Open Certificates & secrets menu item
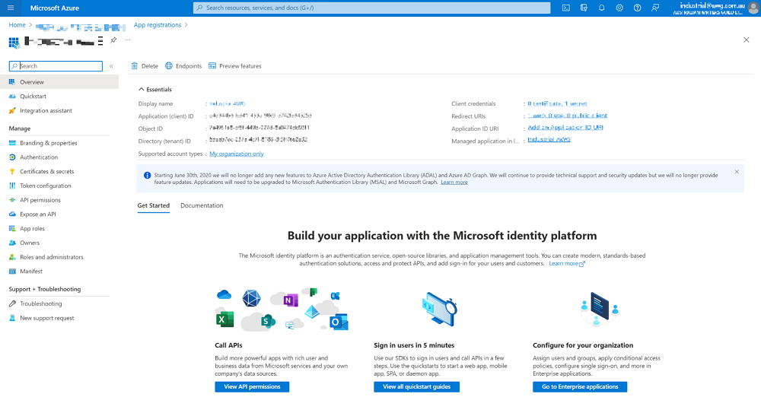Screen dimensions: 761x397 point(46,172)
